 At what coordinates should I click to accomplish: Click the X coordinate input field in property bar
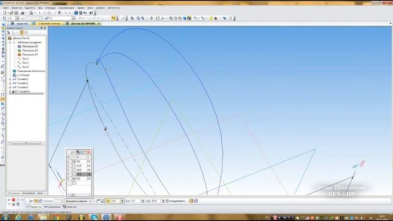pyautogui.click(x=115, y=201)
